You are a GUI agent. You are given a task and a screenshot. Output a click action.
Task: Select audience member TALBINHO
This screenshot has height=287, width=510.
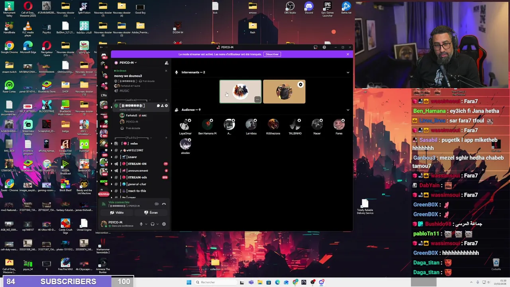(x=295, y=127)
